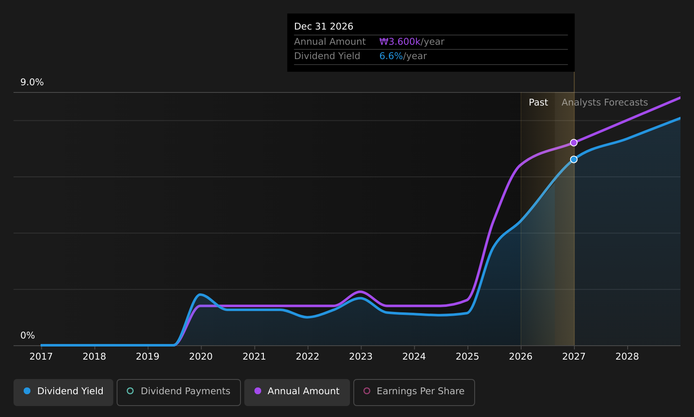
Task: Click the Past region label
Action: pos(538,103)
